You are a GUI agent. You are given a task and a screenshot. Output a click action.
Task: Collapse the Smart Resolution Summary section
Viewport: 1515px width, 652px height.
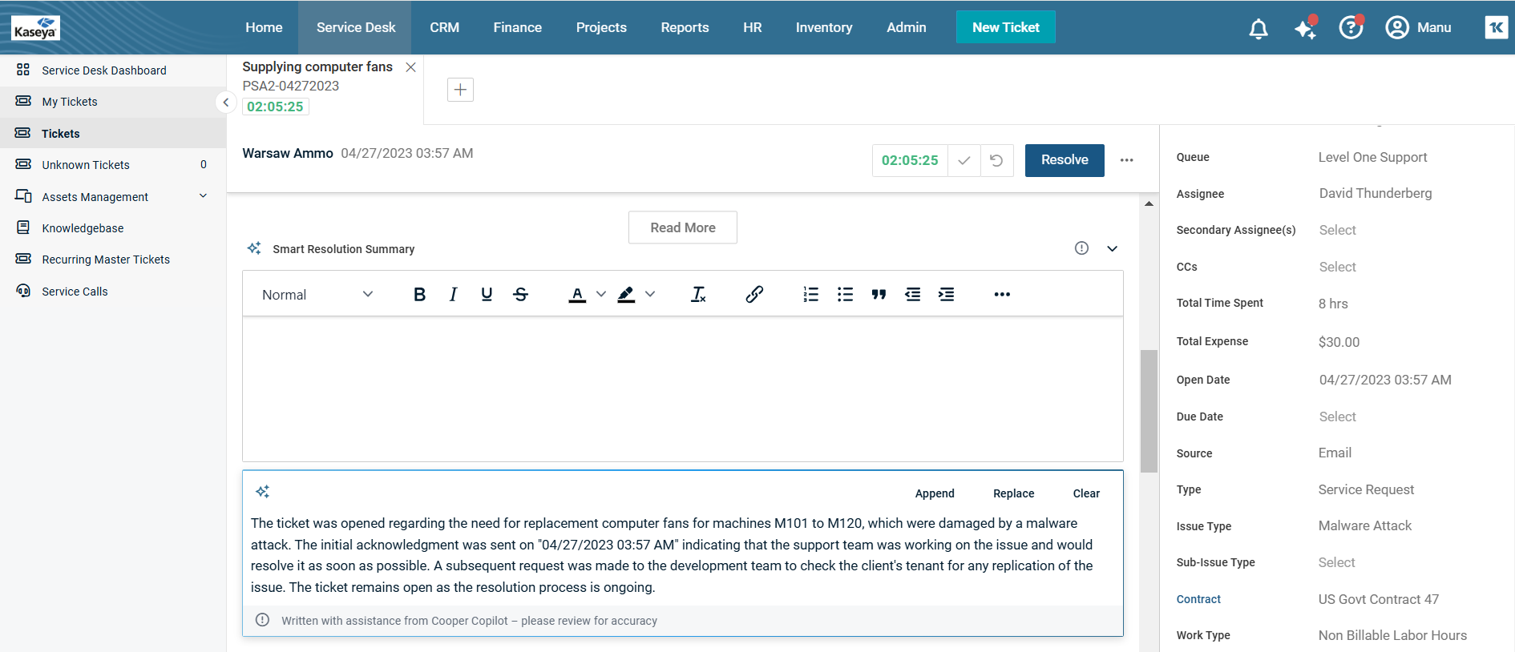(x=1112, y=249)
